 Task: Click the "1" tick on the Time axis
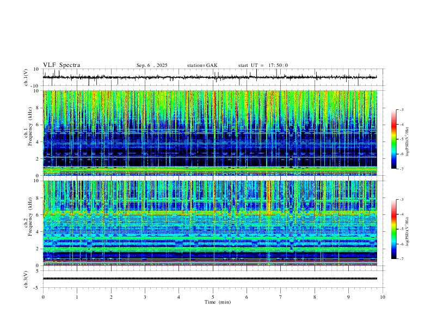(77, 297)
